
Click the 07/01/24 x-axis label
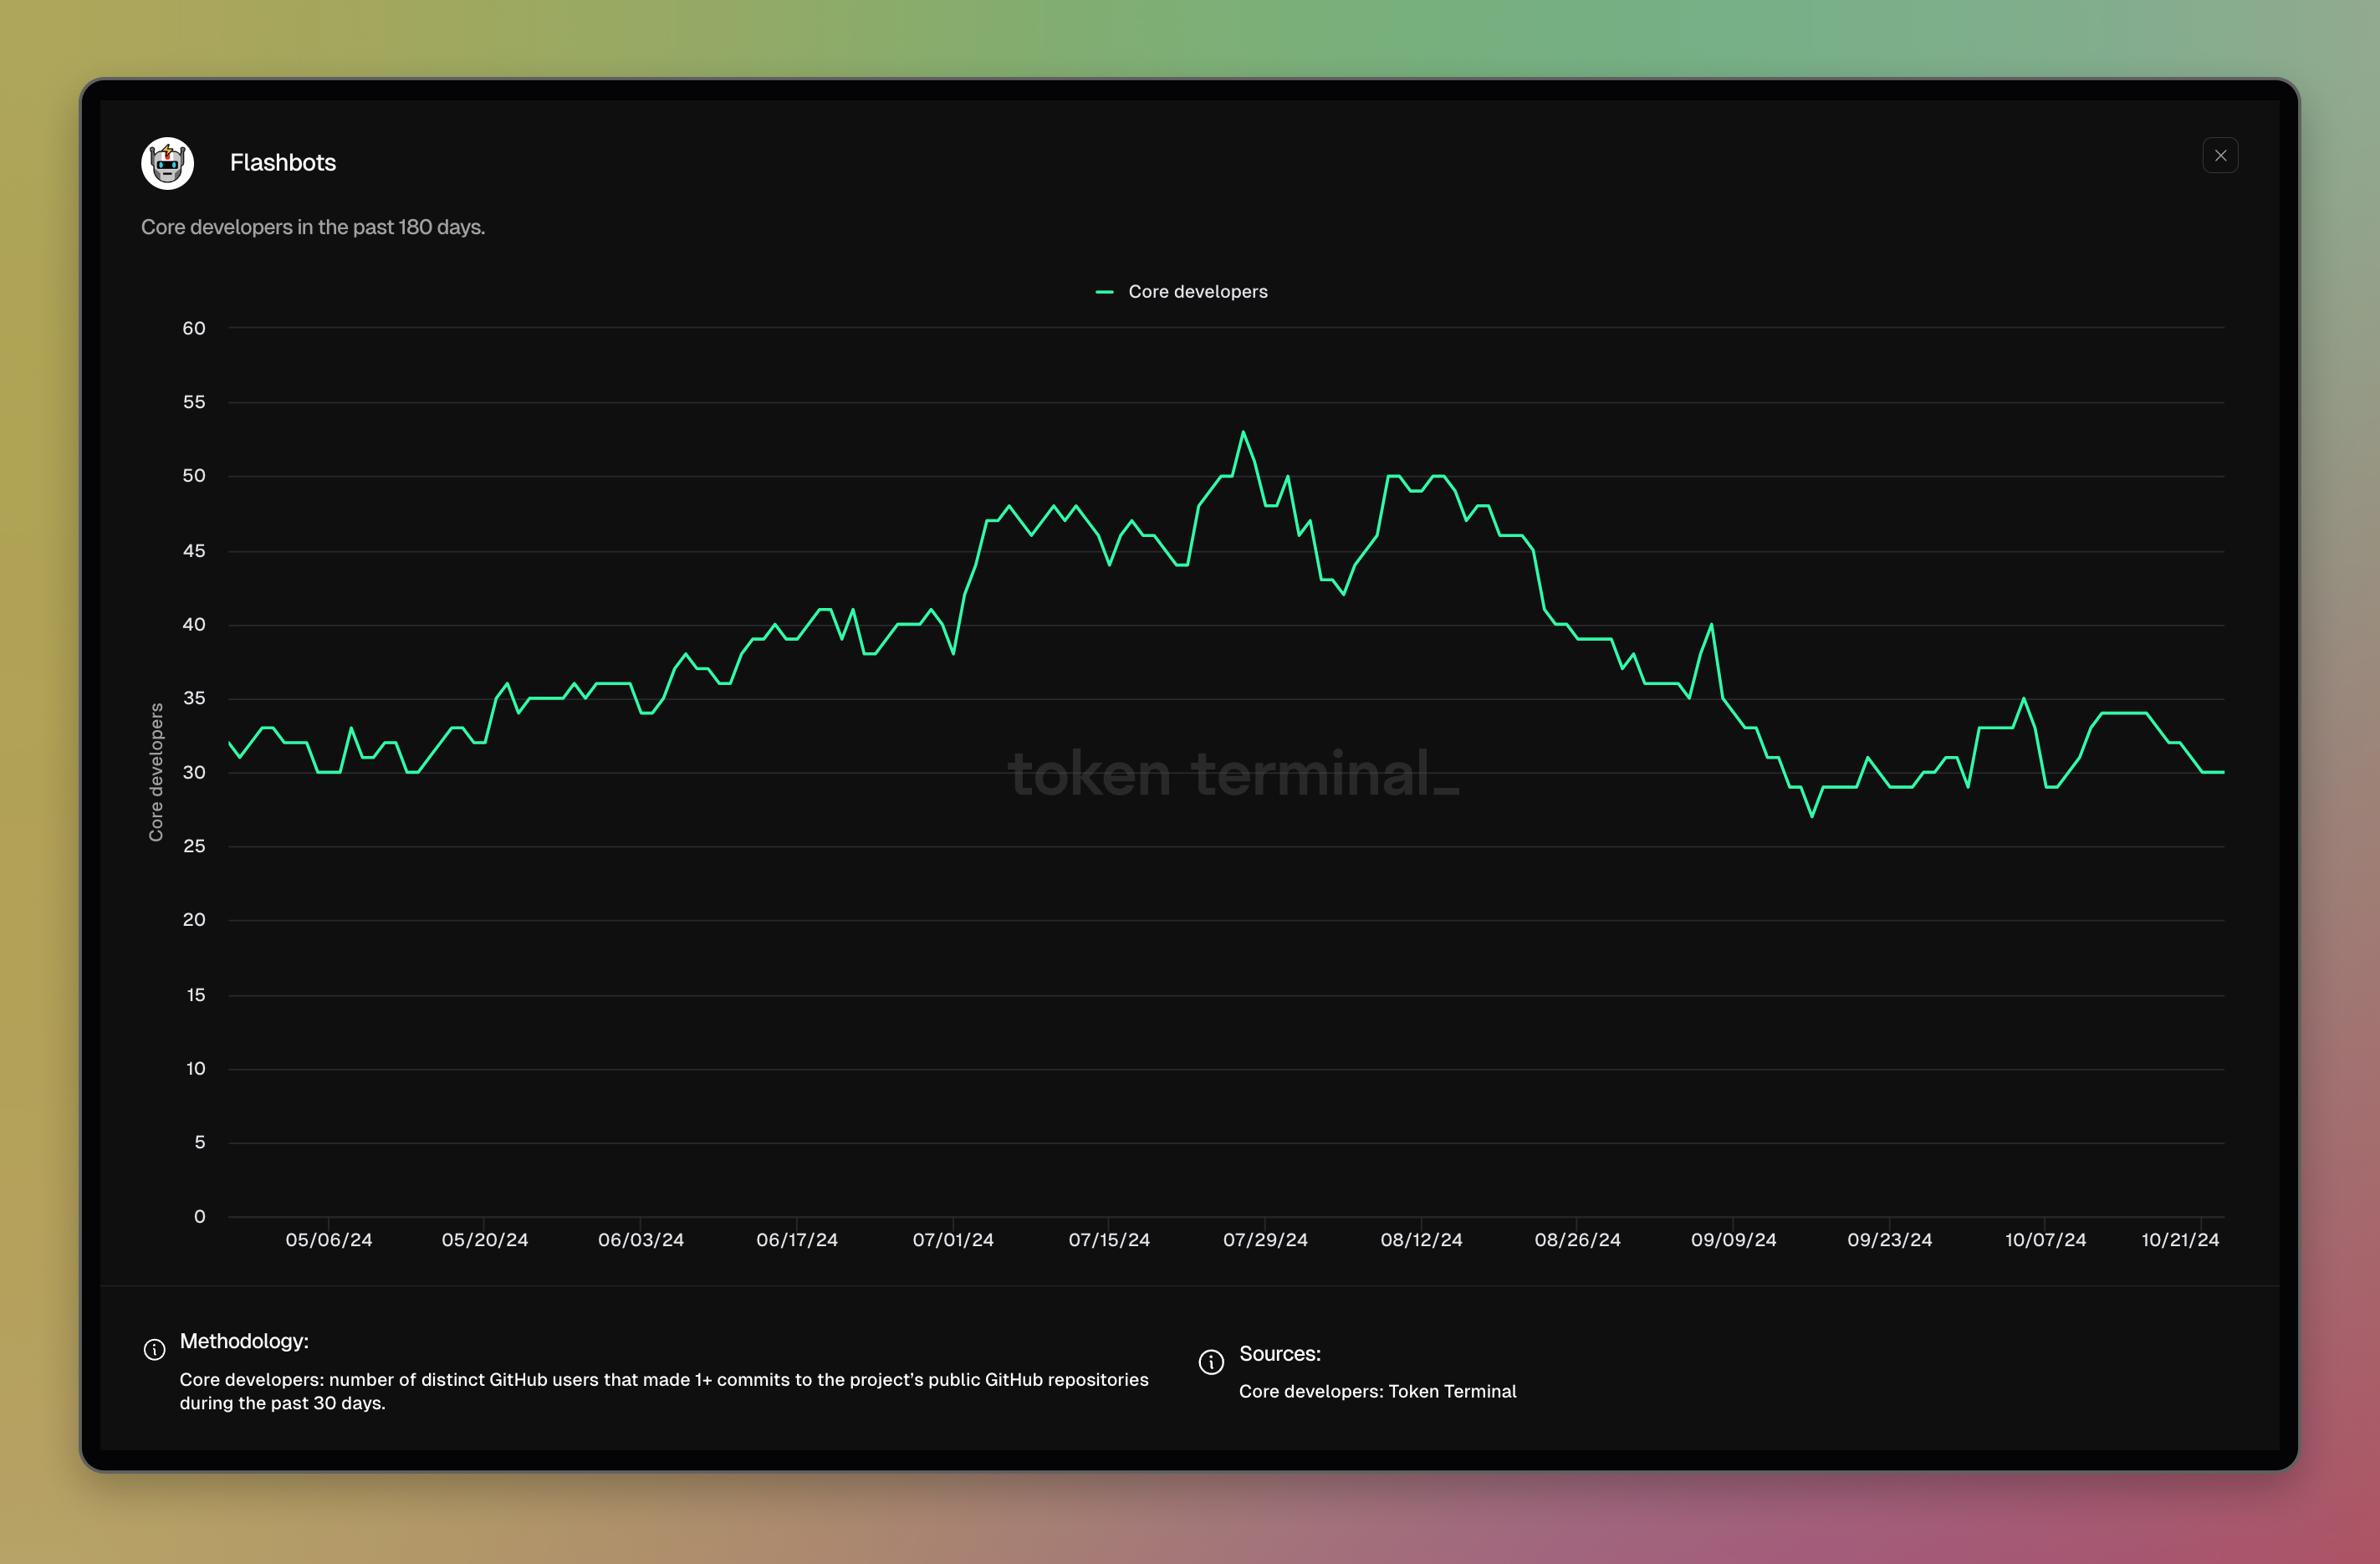point(953,1240)
